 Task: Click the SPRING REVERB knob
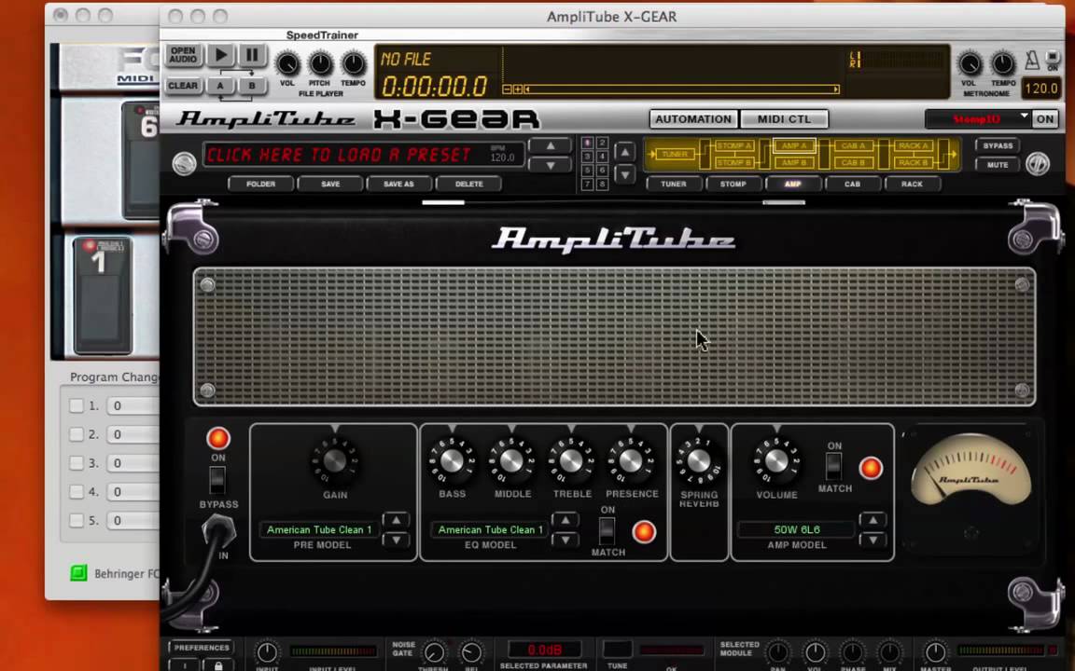699,460
